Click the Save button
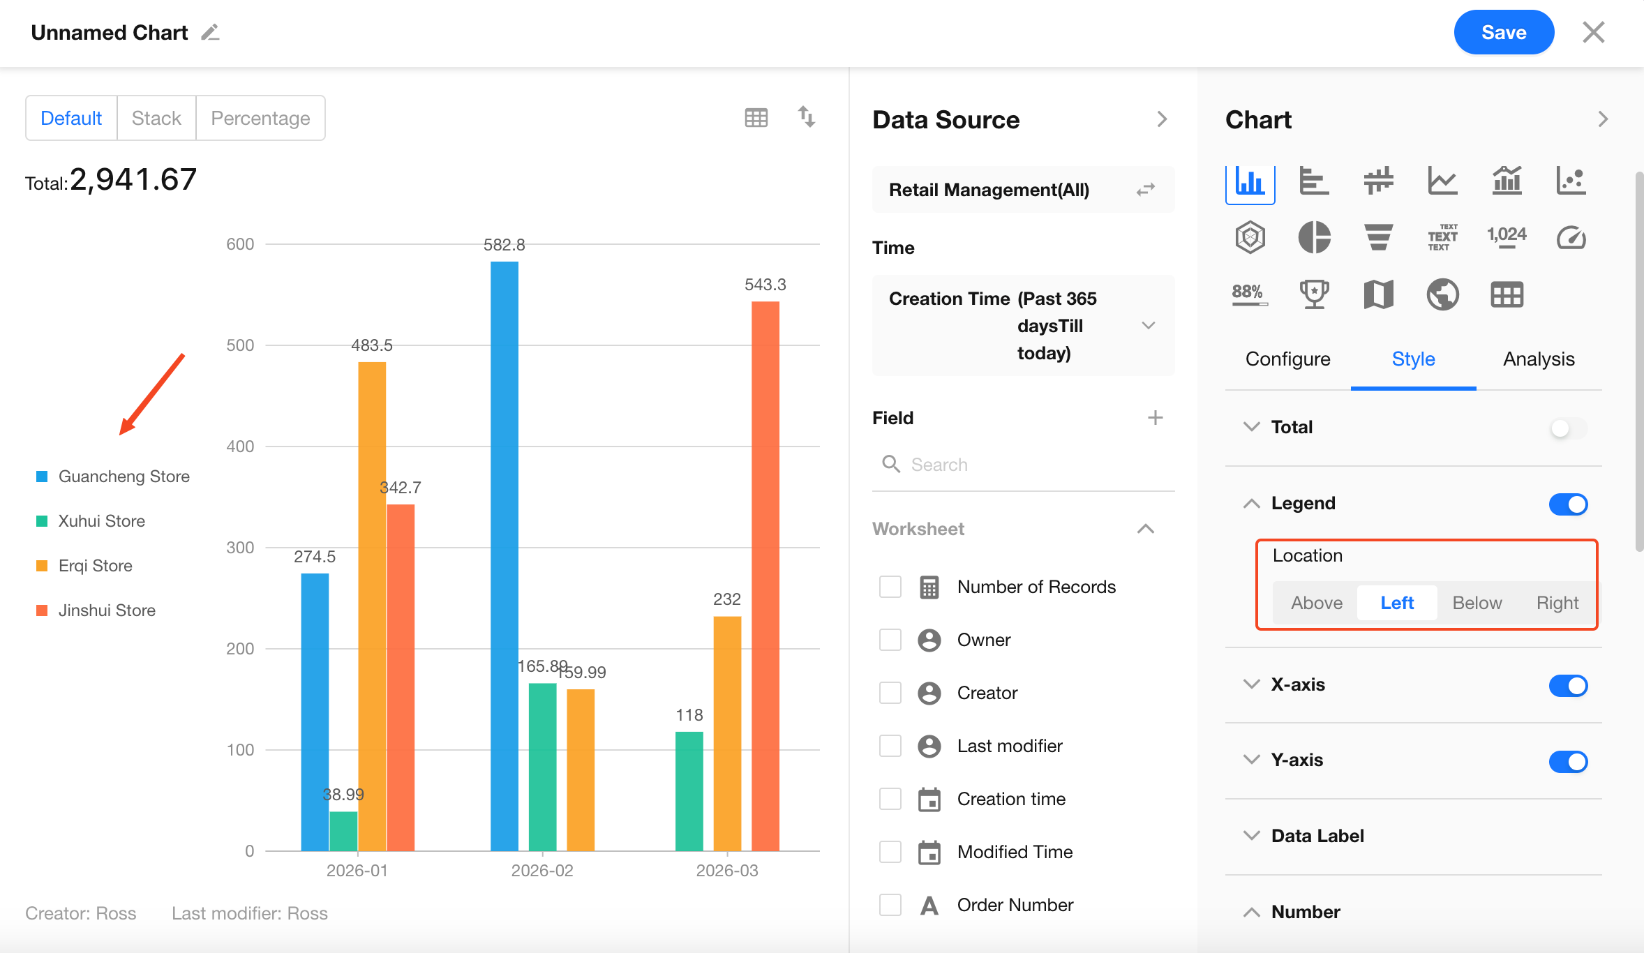The image size is (1644, 953). pos(1503,33)
